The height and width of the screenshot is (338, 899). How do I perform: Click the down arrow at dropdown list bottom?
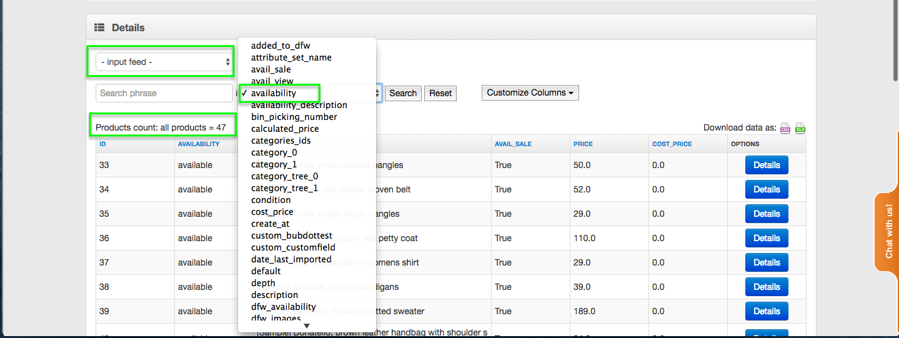(307, 326)
